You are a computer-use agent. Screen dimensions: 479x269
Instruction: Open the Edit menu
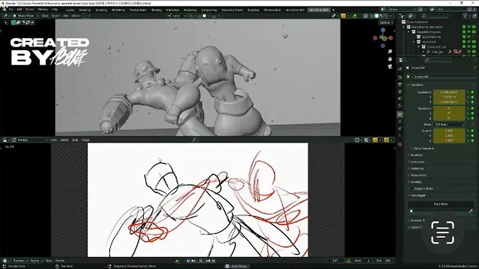pos(19,9)
